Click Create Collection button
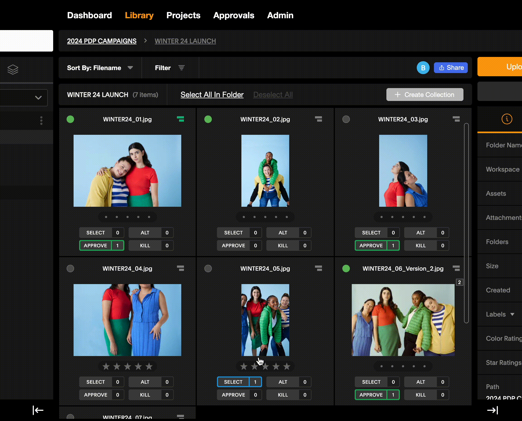This screenshot has width=522, height=421. [x=425, y=95]
